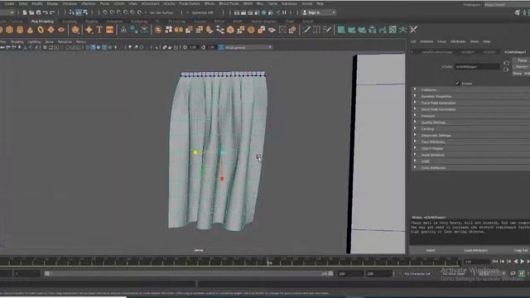Select the Multi-Cut tool shelf icon
Image resolution: width=530 pixels, height=298 pixels.
click(306, 30)
